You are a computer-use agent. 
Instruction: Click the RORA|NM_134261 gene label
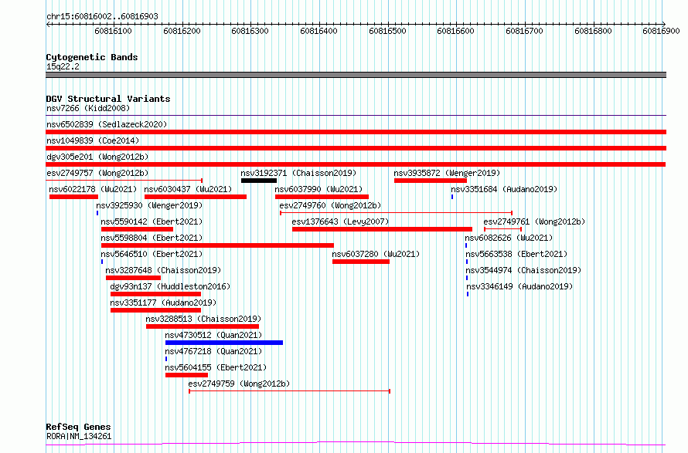(79, 436)
